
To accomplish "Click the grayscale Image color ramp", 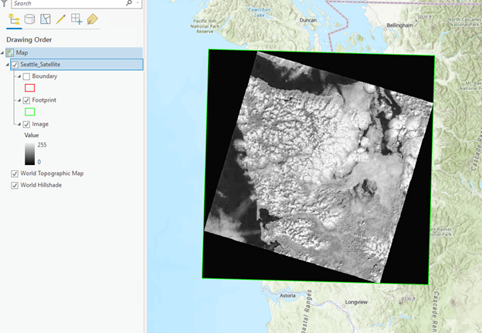I will tap(30, 153).
